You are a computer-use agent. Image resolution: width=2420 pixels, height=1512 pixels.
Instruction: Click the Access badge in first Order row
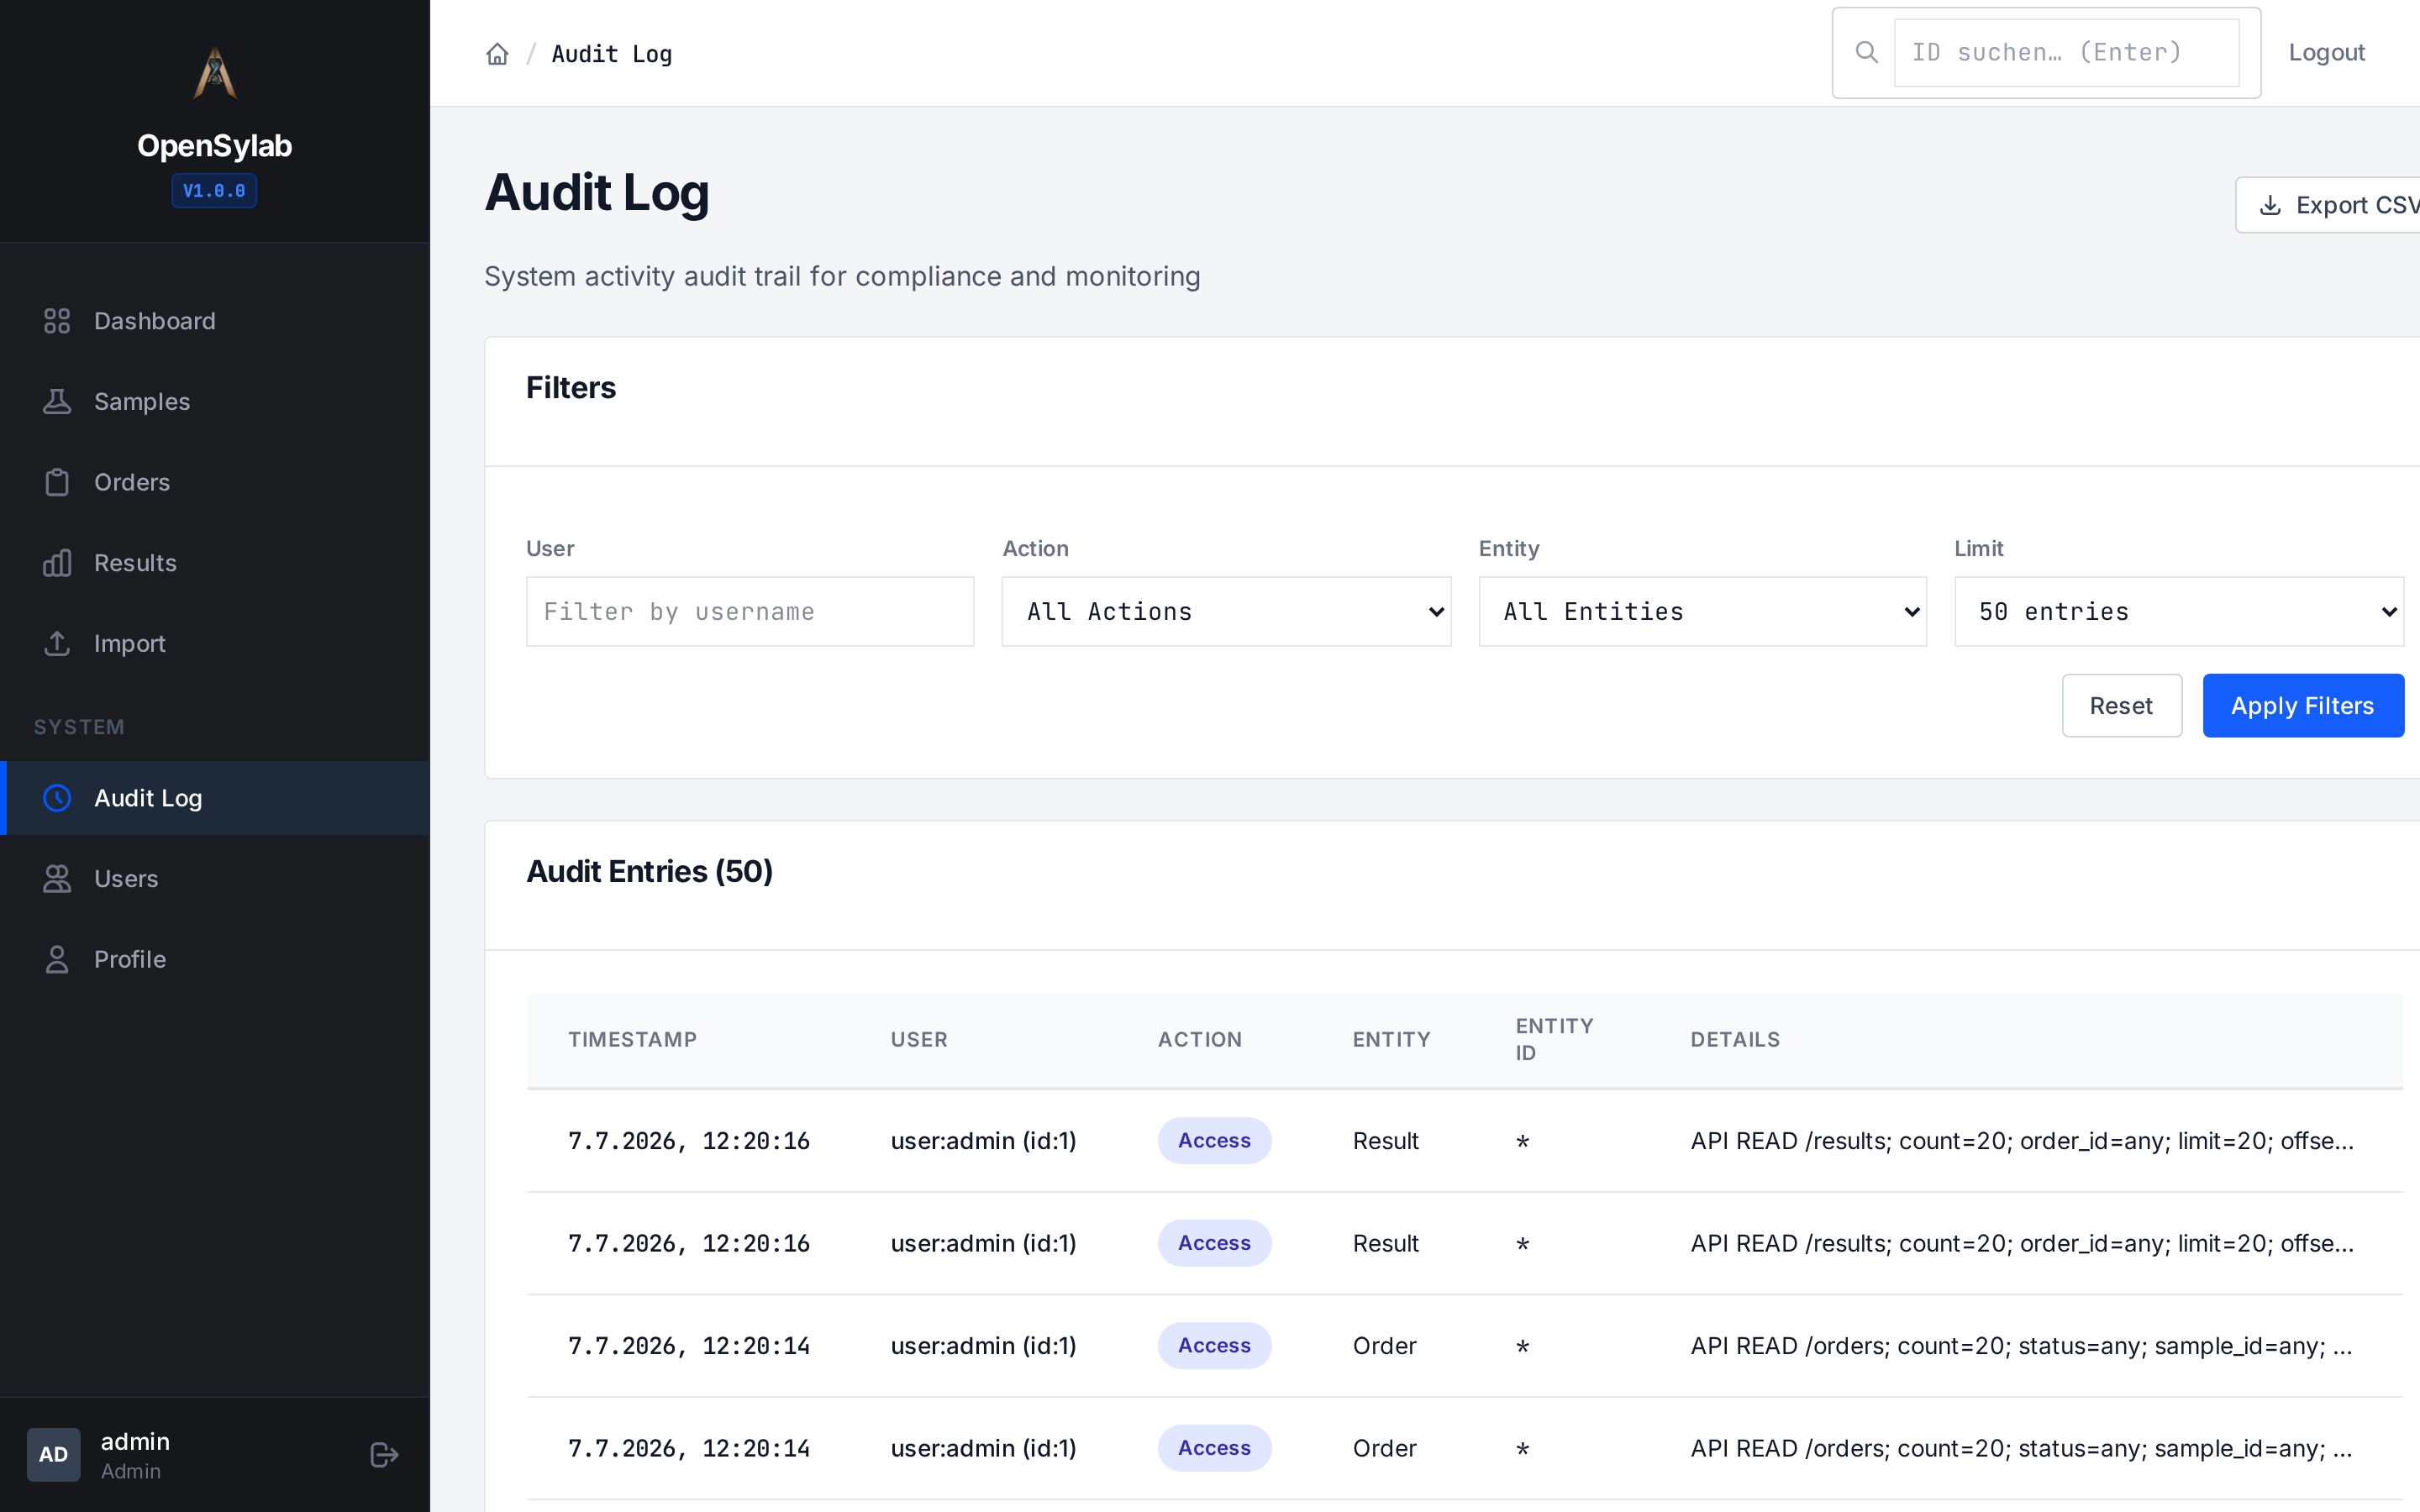[x=1214, y=1345]
